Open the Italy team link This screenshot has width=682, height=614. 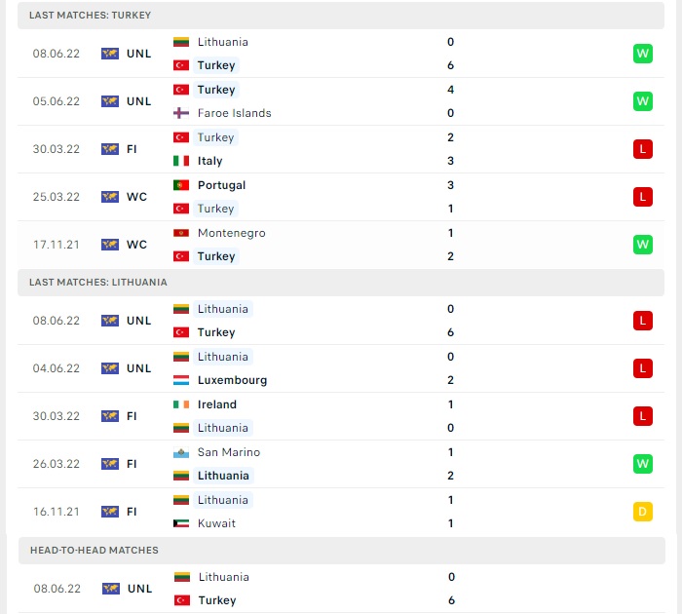click(209, 161)
